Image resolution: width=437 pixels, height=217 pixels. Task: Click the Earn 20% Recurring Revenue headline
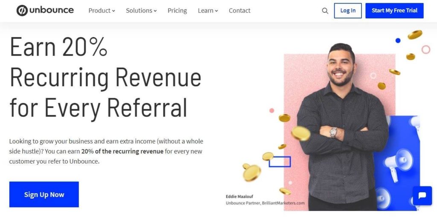105,77
